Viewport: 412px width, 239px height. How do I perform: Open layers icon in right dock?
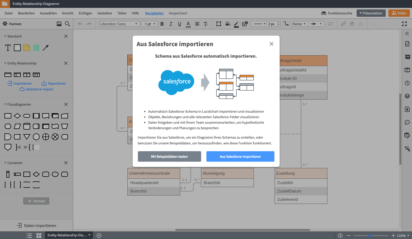tap(407, 96)
